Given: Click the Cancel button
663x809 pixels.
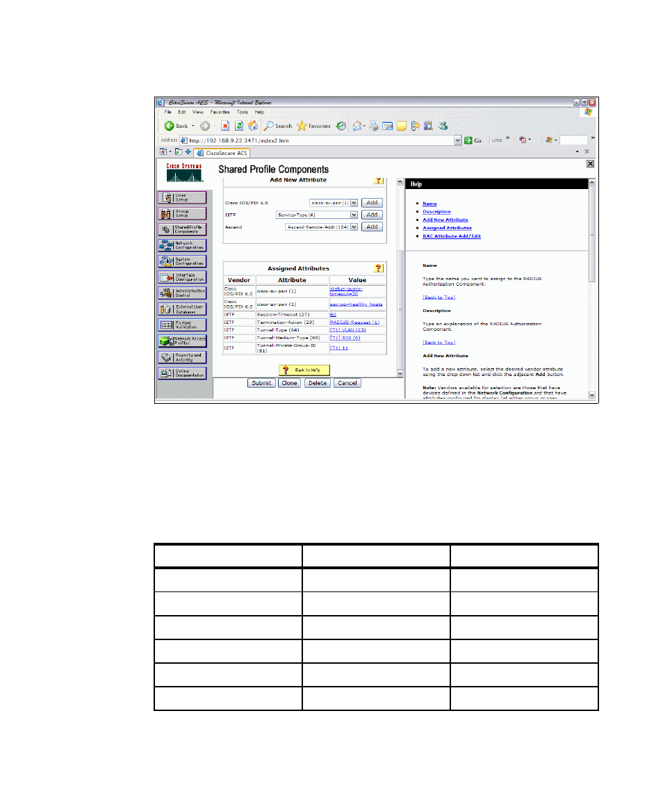Looking at the screenshot, I should 347,384.
